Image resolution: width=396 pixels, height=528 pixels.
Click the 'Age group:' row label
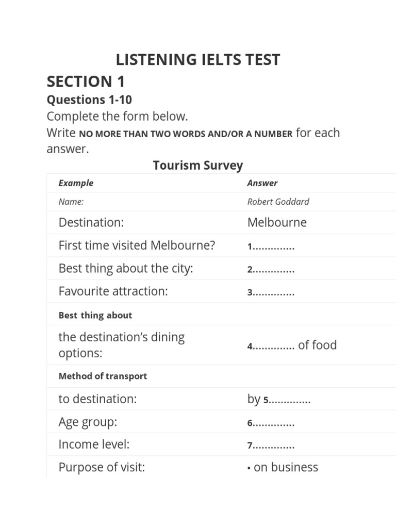coord(88,422)
